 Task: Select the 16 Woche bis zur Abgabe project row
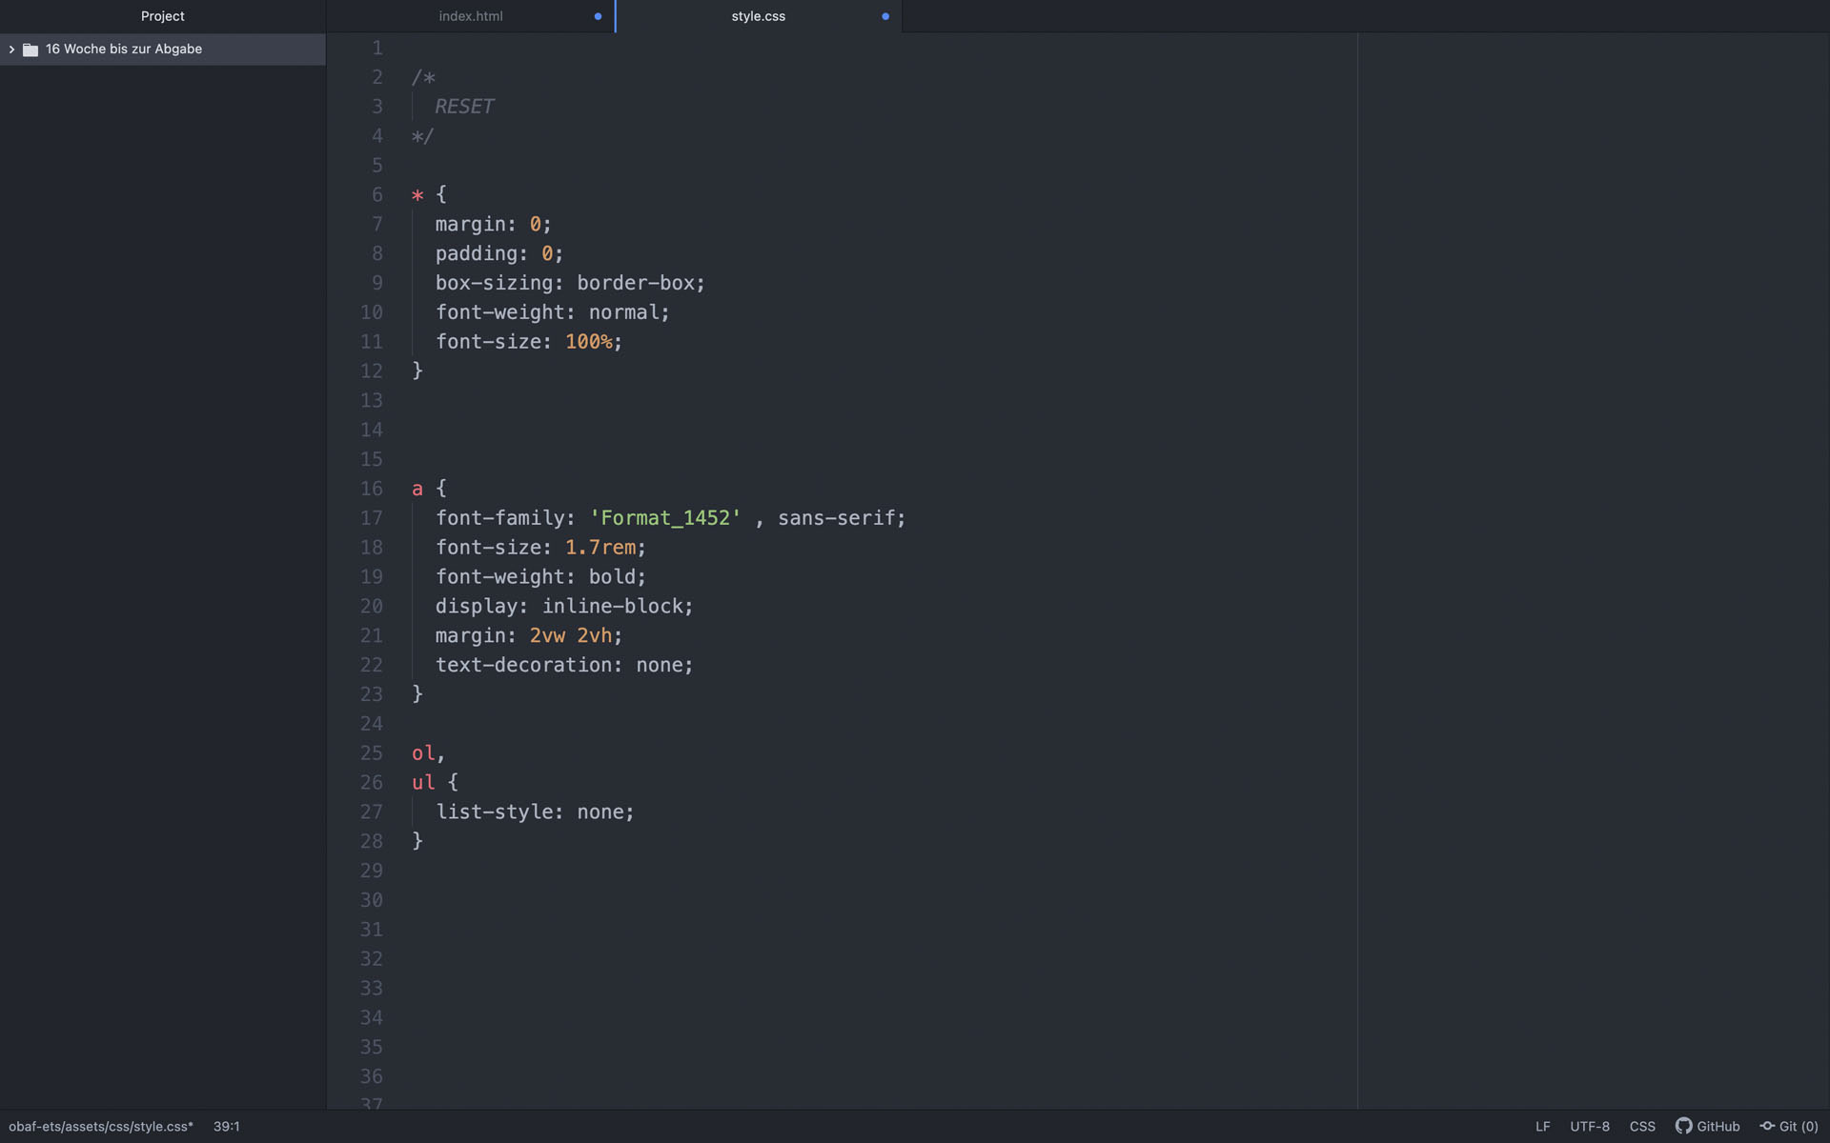[x=163, y=50]
